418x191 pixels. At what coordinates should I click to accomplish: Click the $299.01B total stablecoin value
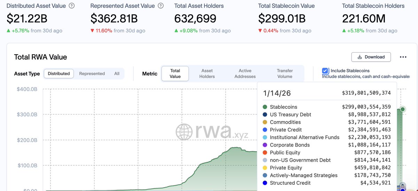282,19
